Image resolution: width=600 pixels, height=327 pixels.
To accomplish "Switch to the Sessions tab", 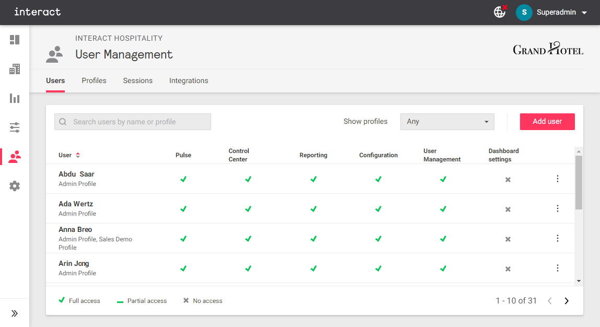I will pos(138,80).
